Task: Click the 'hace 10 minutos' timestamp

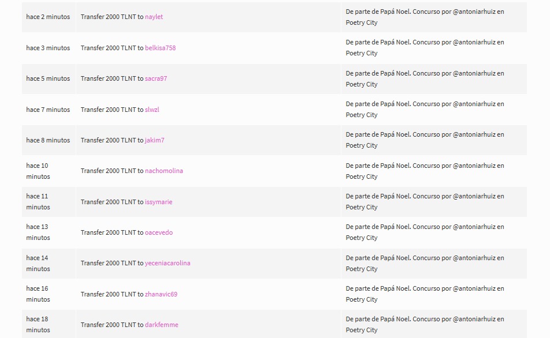Action: (38, 171)
